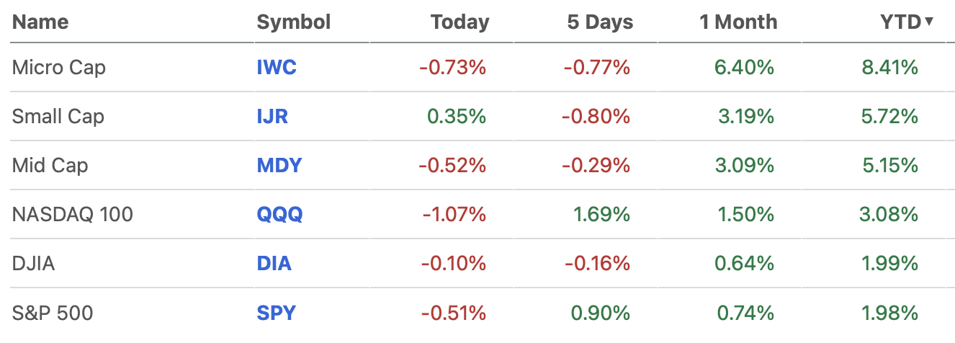Select the Micro Cap row name
This screenshot has height=343, width=955.
pyautogui.click(x=59, y=68)
